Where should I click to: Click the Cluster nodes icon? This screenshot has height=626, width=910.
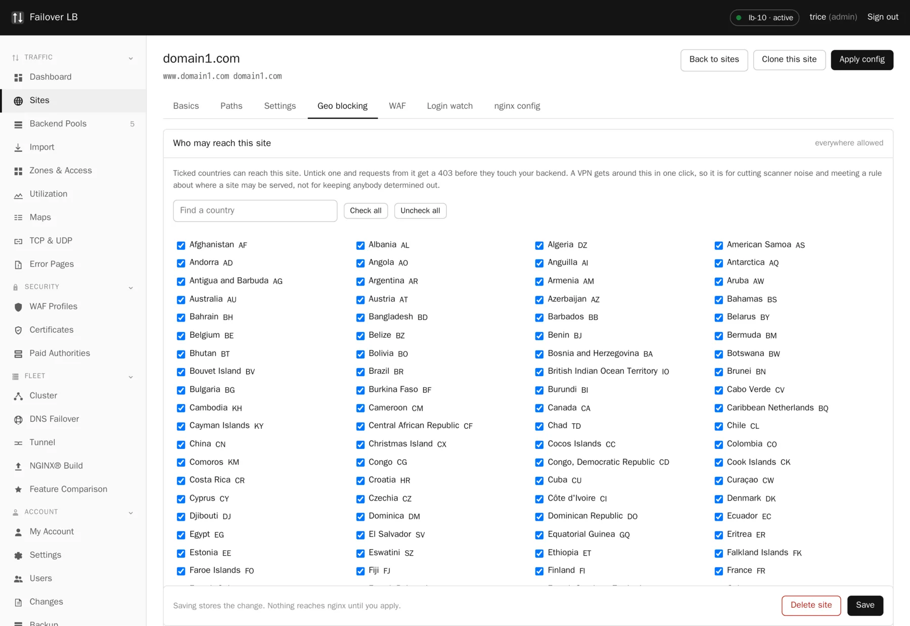point(18,396)
